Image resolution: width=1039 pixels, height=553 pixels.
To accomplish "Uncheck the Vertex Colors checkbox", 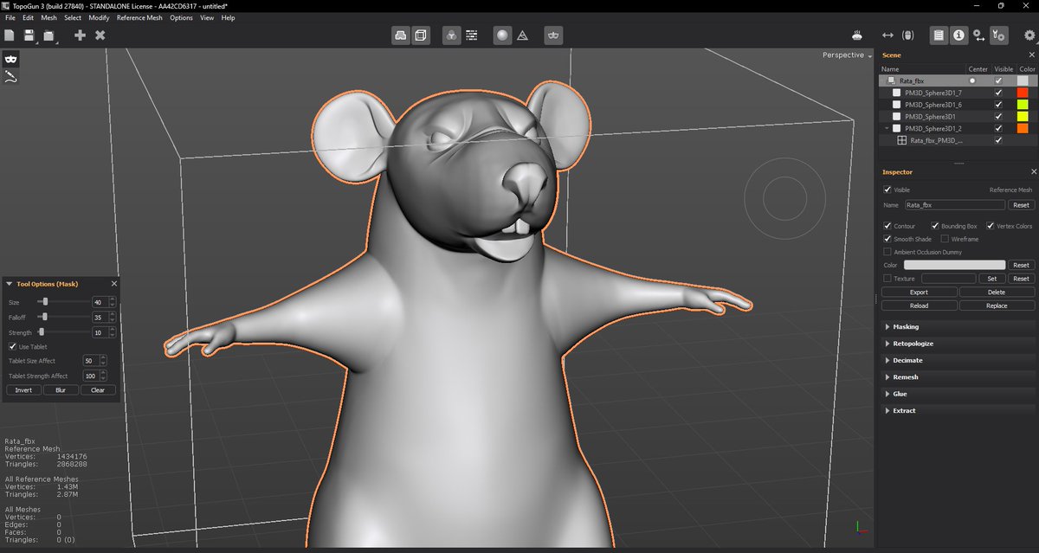I will coord(991,226).
